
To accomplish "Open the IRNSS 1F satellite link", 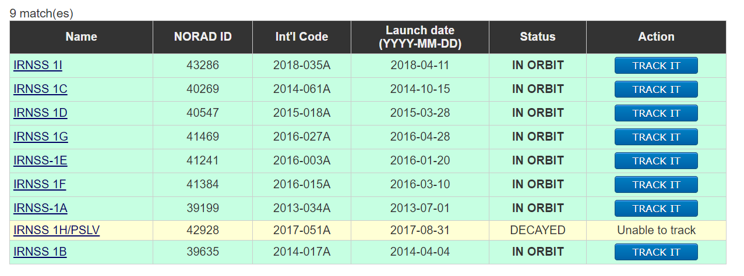I will point(40,185).
